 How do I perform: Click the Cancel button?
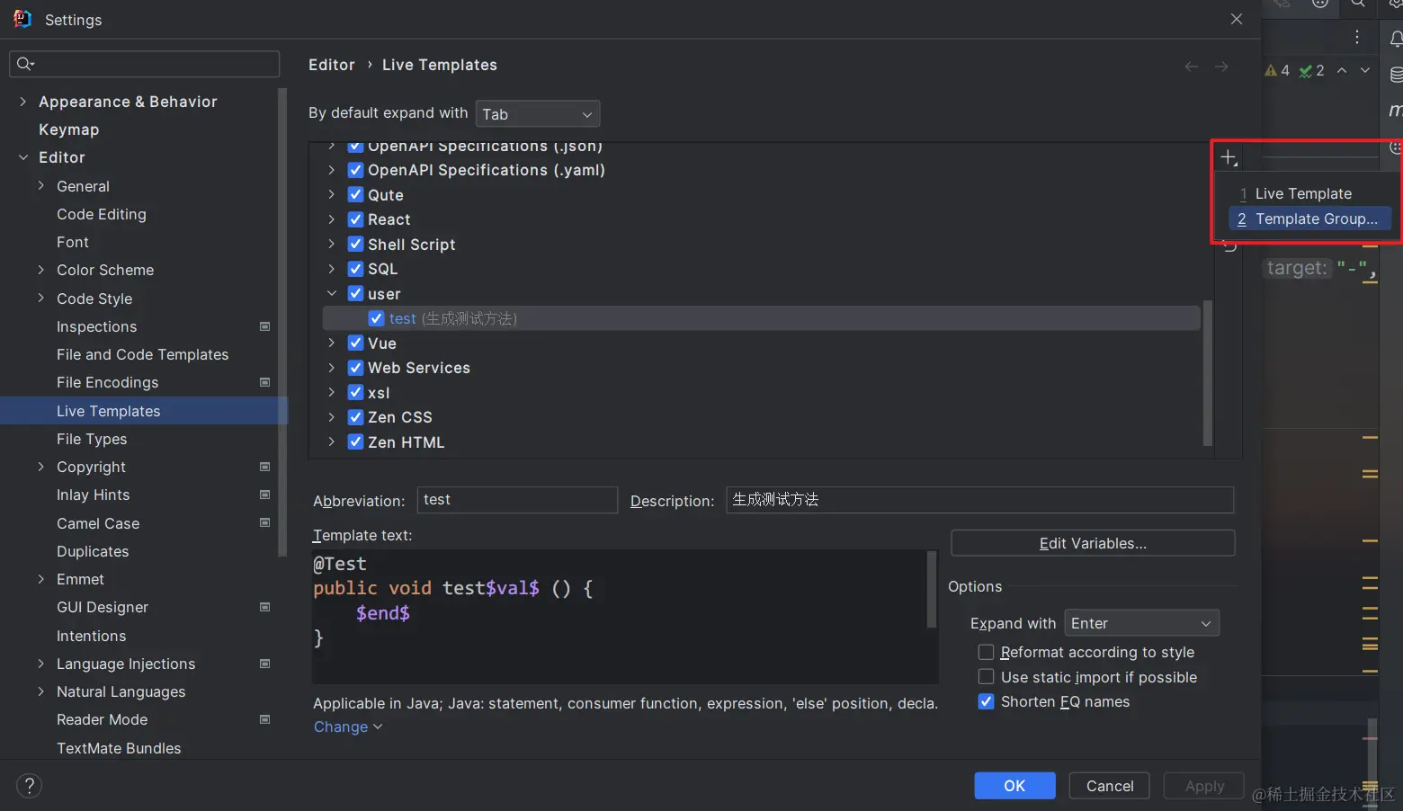tap(1110, 786)
